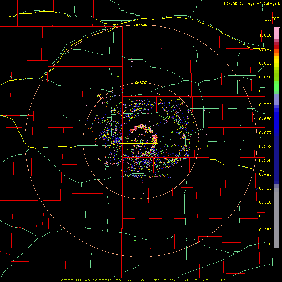The width and height of the screenshot is (282, 282).
Task: Select the 0.733 scale value
Action: pos(265,105)
